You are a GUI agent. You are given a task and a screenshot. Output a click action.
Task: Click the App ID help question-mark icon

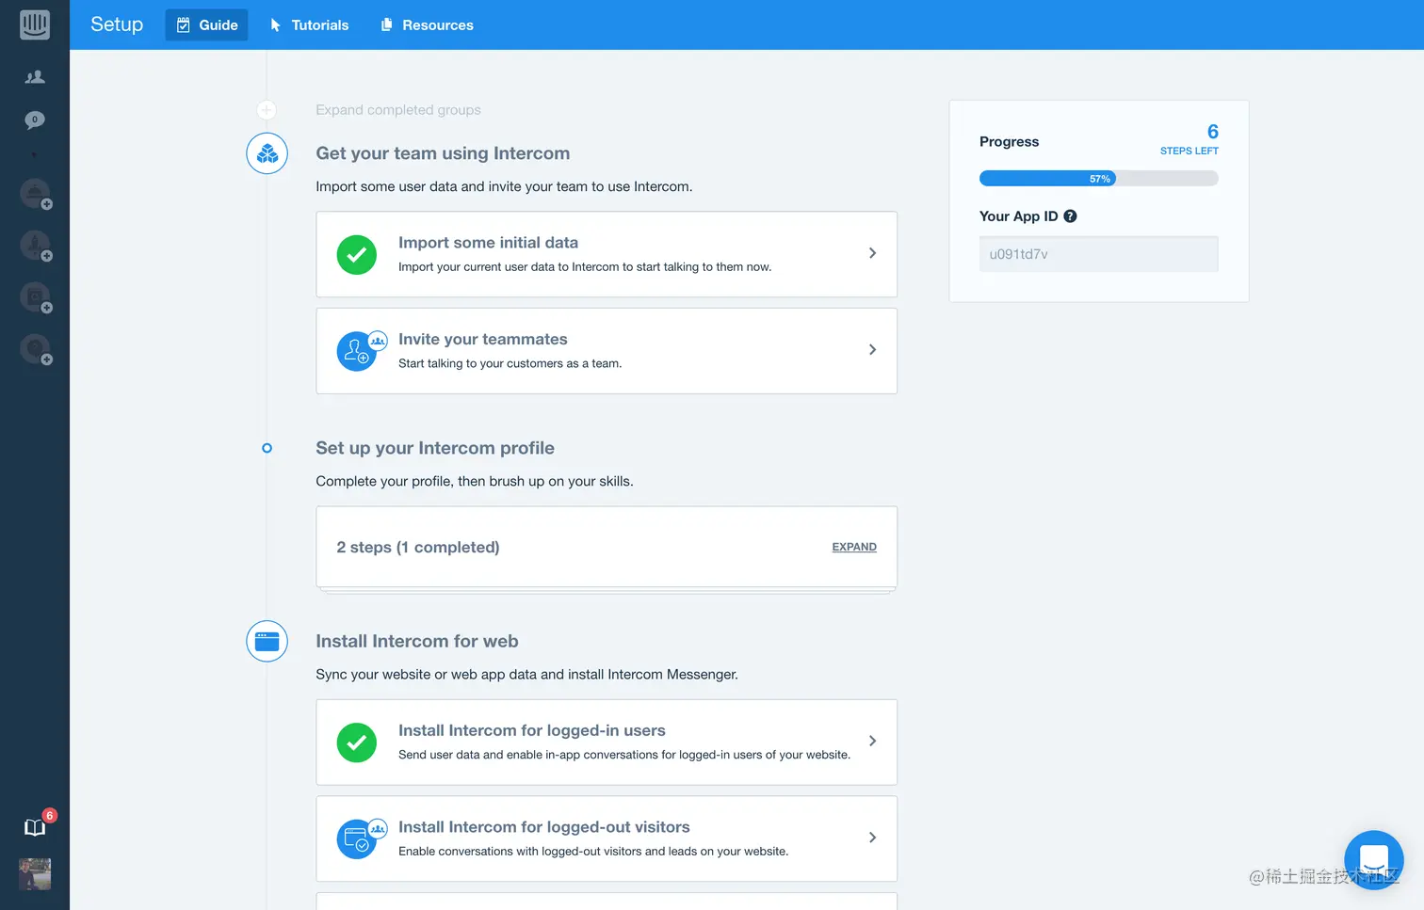point(1070,216)
